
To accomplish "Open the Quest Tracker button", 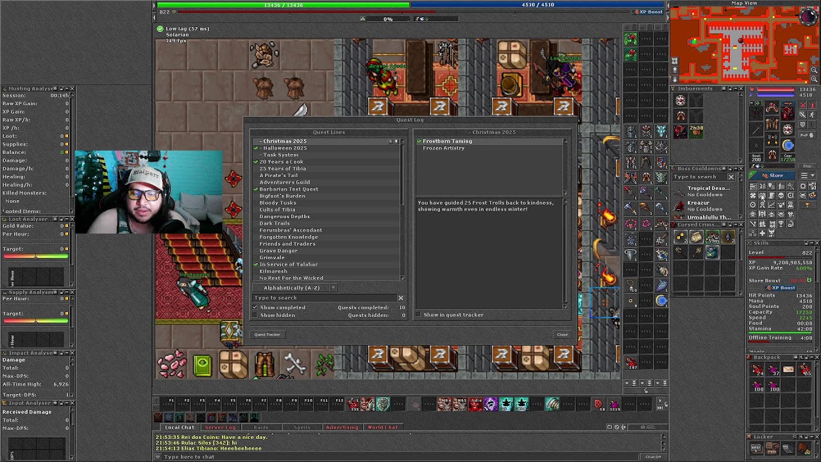I will [267, 334].
